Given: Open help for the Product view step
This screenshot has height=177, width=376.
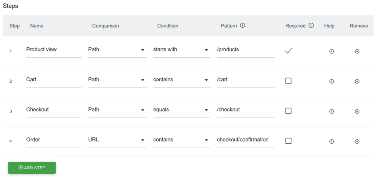Looking at the screenshot, I should (332, 51).
